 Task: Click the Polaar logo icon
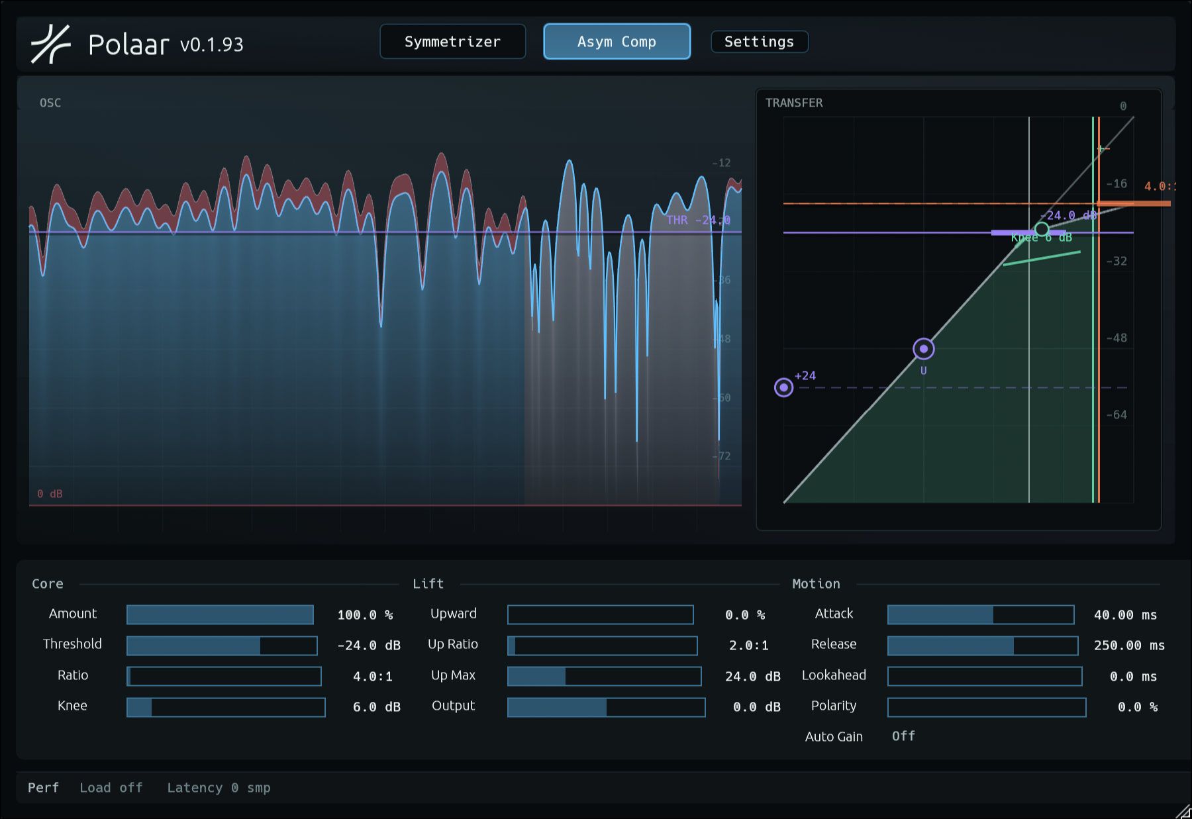point(51,44)
